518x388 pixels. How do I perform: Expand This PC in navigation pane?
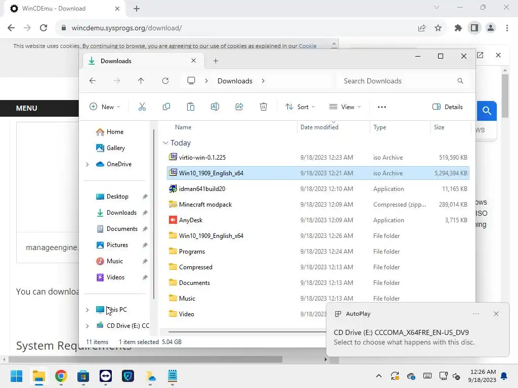pyautogui.click(x=87, y=310)
